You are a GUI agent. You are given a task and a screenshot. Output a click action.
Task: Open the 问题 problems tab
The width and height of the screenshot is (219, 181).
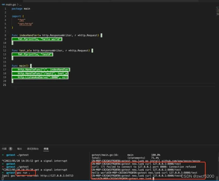pyautogui.click(x=4, y=149)
